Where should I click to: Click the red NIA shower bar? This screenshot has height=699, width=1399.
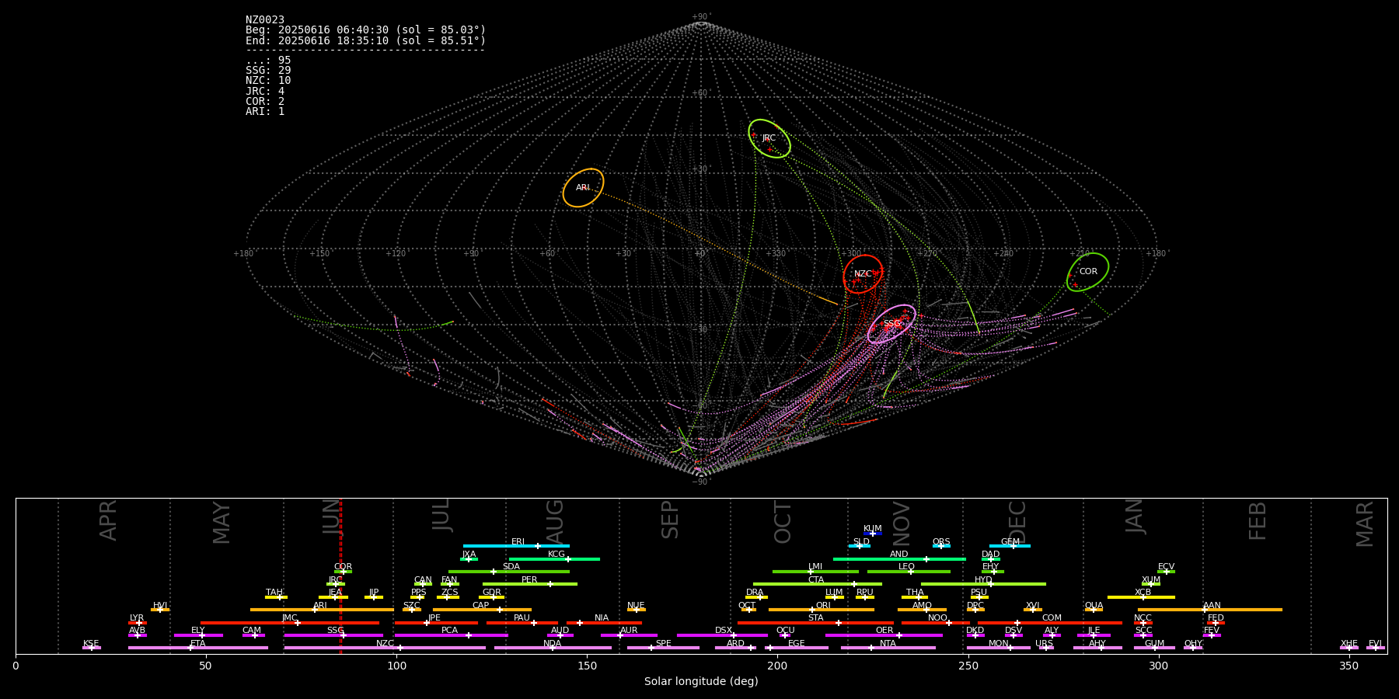coord(604,623)
